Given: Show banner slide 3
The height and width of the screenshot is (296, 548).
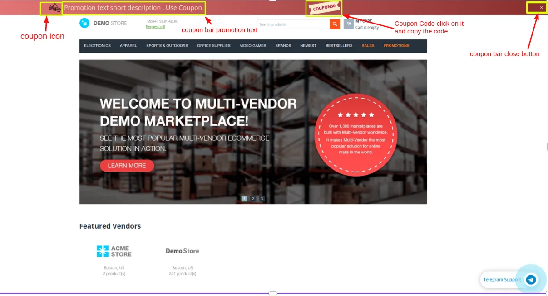Looking at the screenshot, I should pyautogui.click(x=262, y=198).
